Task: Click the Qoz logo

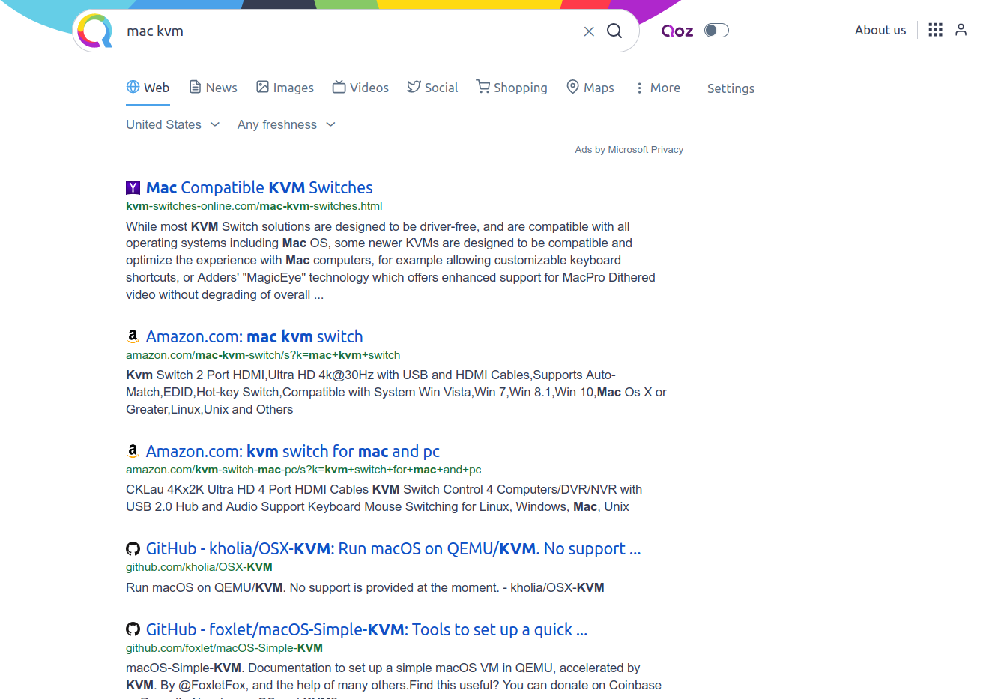Action: click(x=677, y=31)
